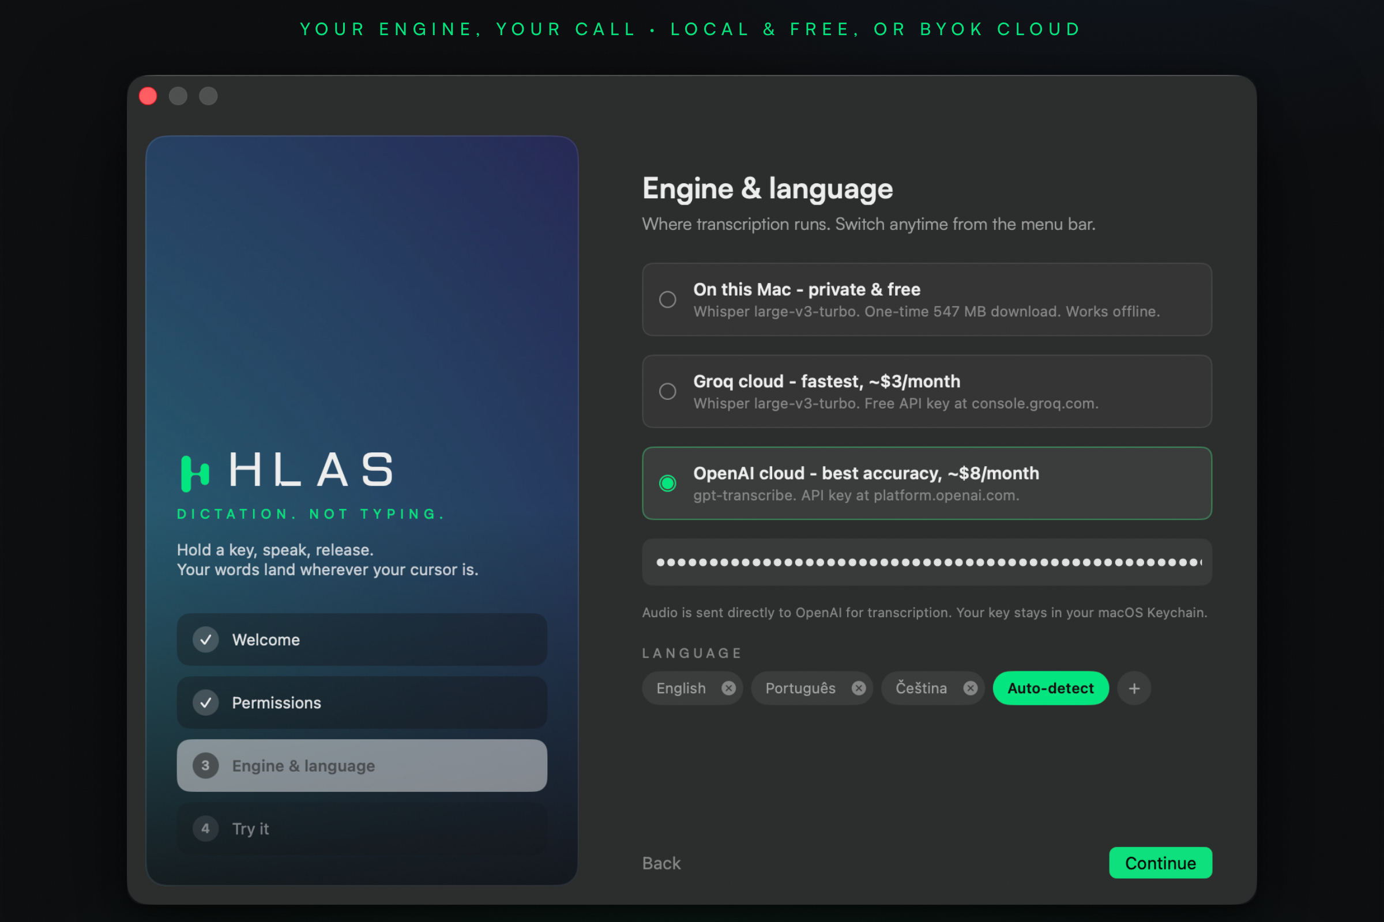Click the HLAS wordmark text
The width and height of the screenshot is (1384, 922).
click(x=311, y=470)
